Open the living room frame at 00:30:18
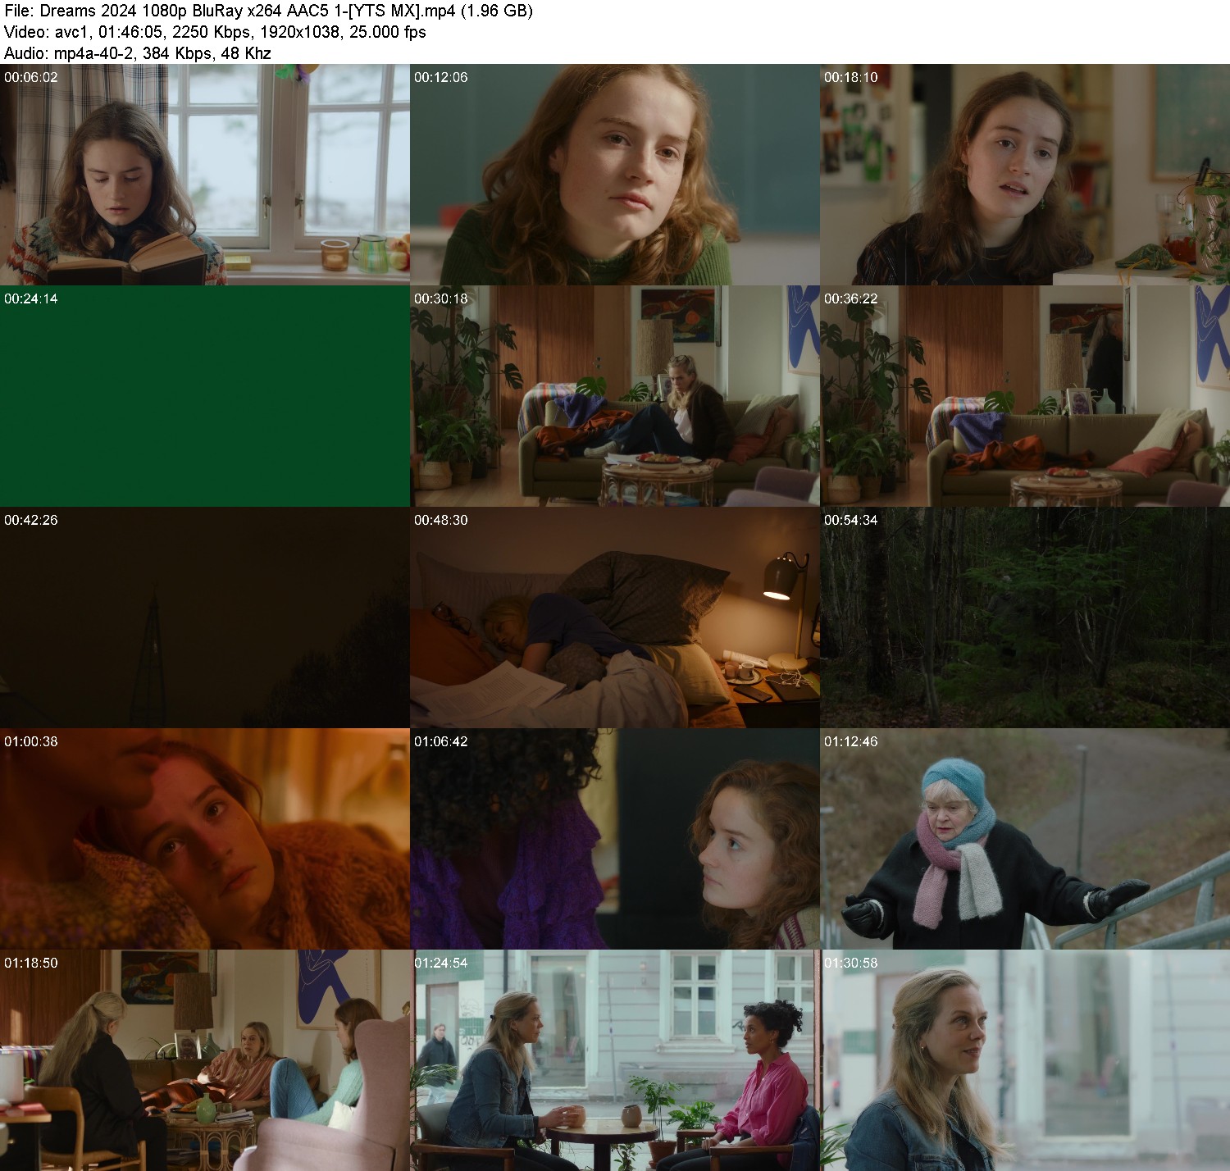The height and width of the screenshot is (1171, 1230). click(615, 396)
